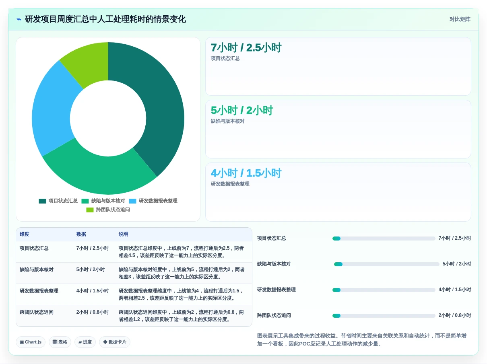The image size is (487, 364).
Task: Click the 说明 column header
Action: [124, 234]
